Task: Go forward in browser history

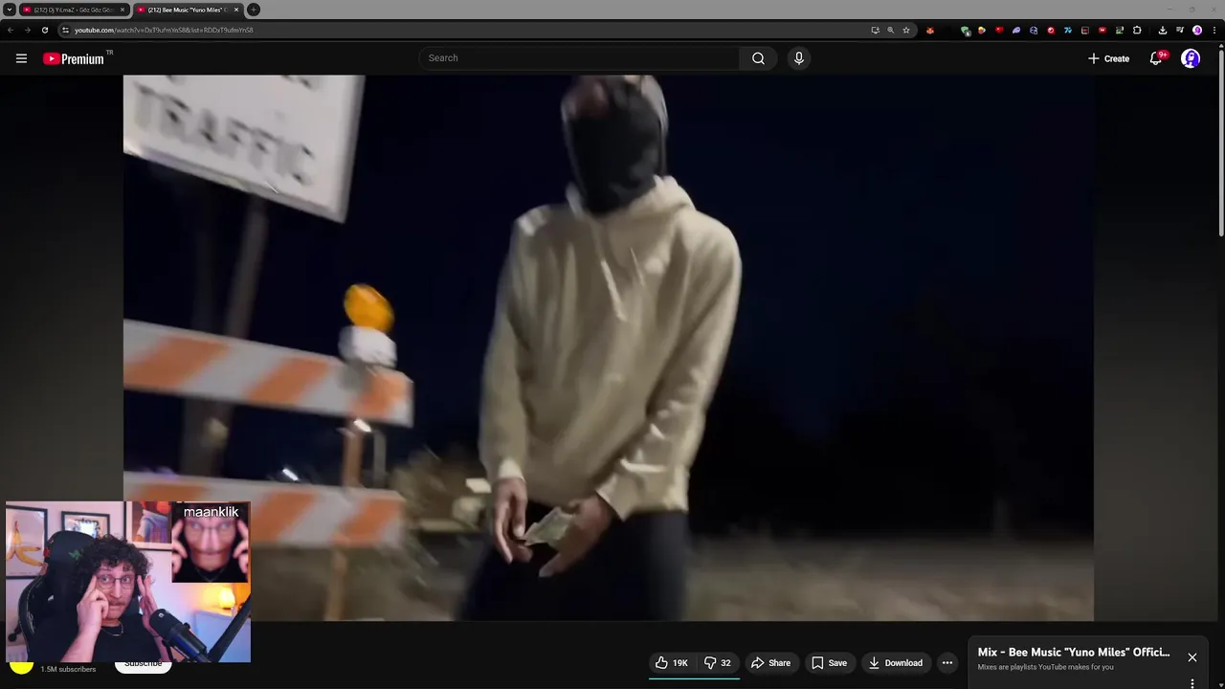Action: 27,30
